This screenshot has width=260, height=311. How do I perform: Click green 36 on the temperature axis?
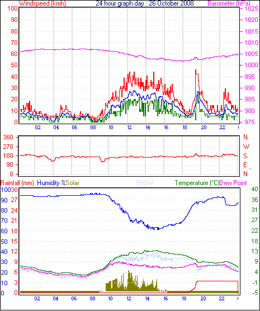pos(254,200)
